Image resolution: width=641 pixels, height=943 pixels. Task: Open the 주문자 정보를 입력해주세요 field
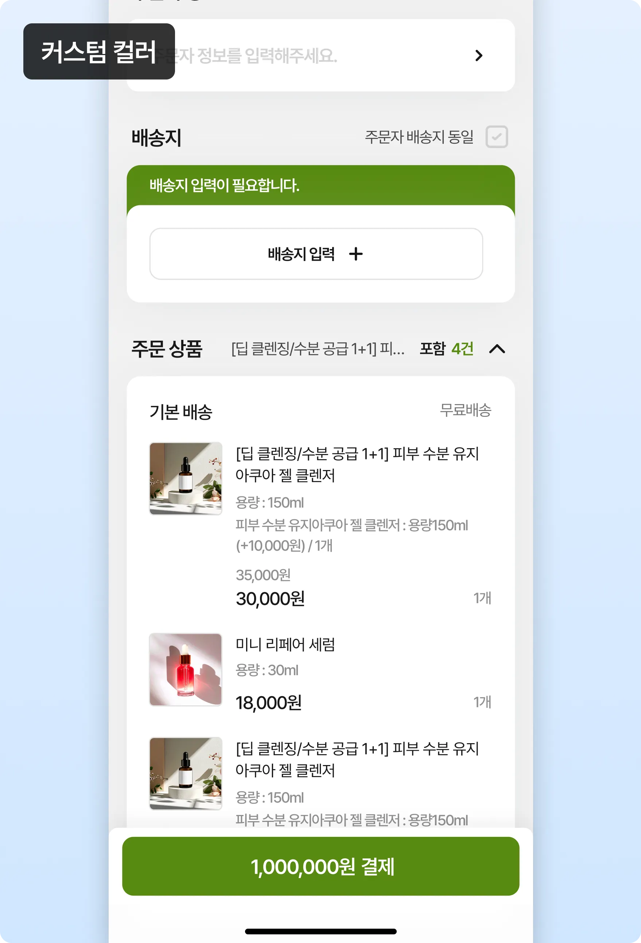click(x=320, y=55)
